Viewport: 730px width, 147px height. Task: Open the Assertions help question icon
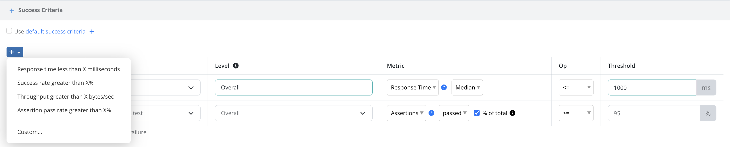tap(431, 113)
